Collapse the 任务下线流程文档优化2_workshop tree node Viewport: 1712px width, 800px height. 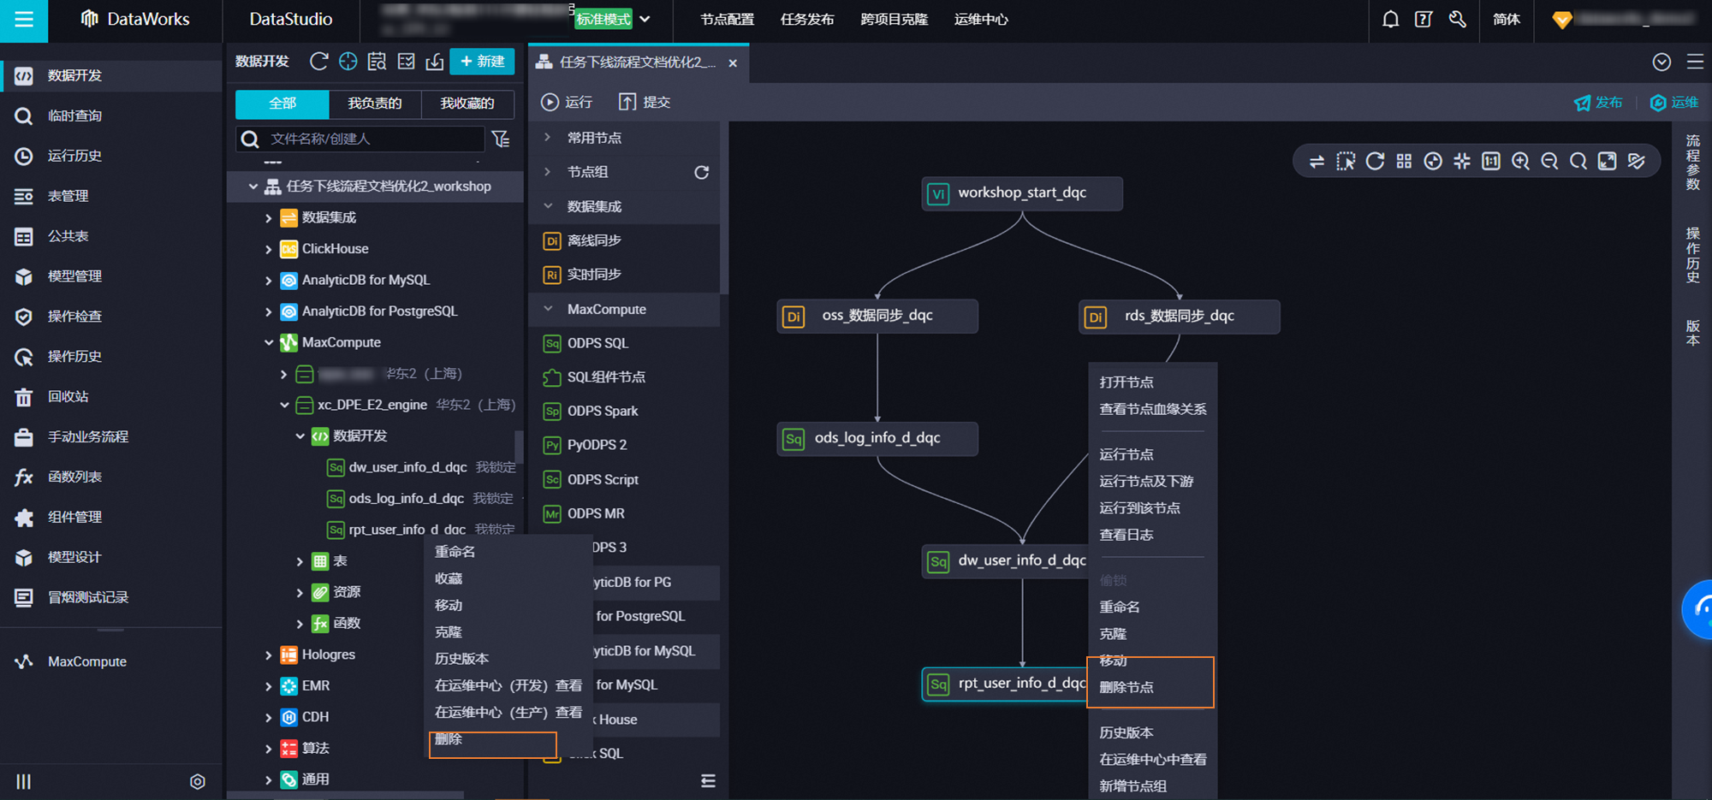click(x=253, y=186)
